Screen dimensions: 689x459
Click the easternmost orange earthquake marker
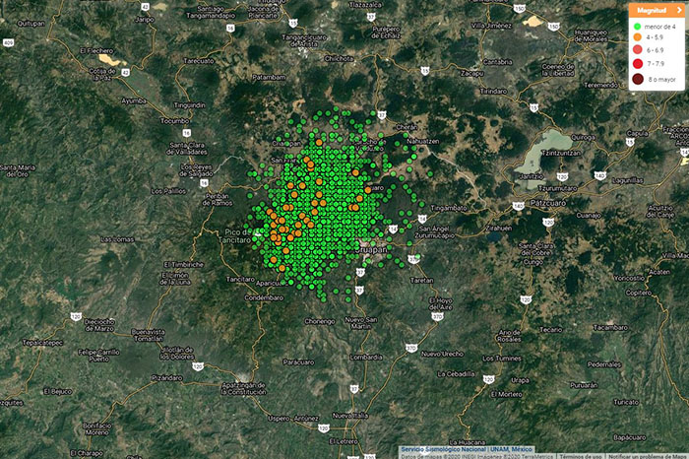[367, 187]
